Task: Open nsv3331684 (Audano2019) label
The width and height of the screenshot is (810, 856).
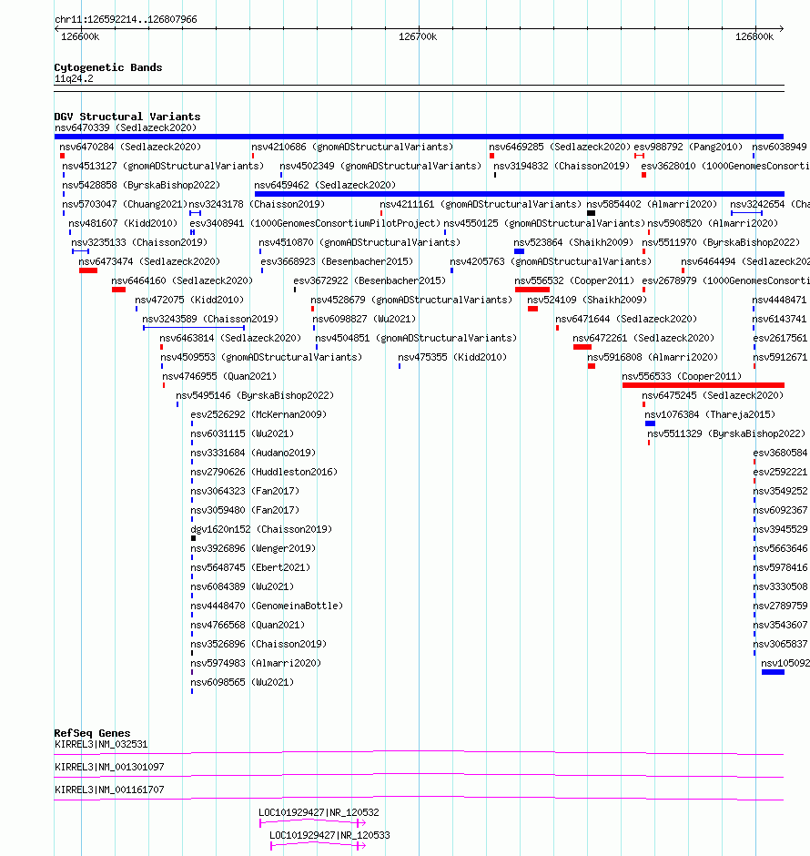Action: (253, 453)
